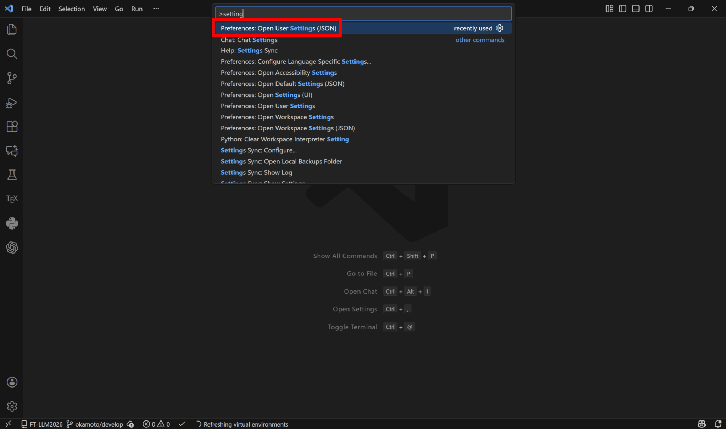Click the ChatGPT icon in activity bar
The height and width of the screenshot is (429, 726).
coord(12,247)
